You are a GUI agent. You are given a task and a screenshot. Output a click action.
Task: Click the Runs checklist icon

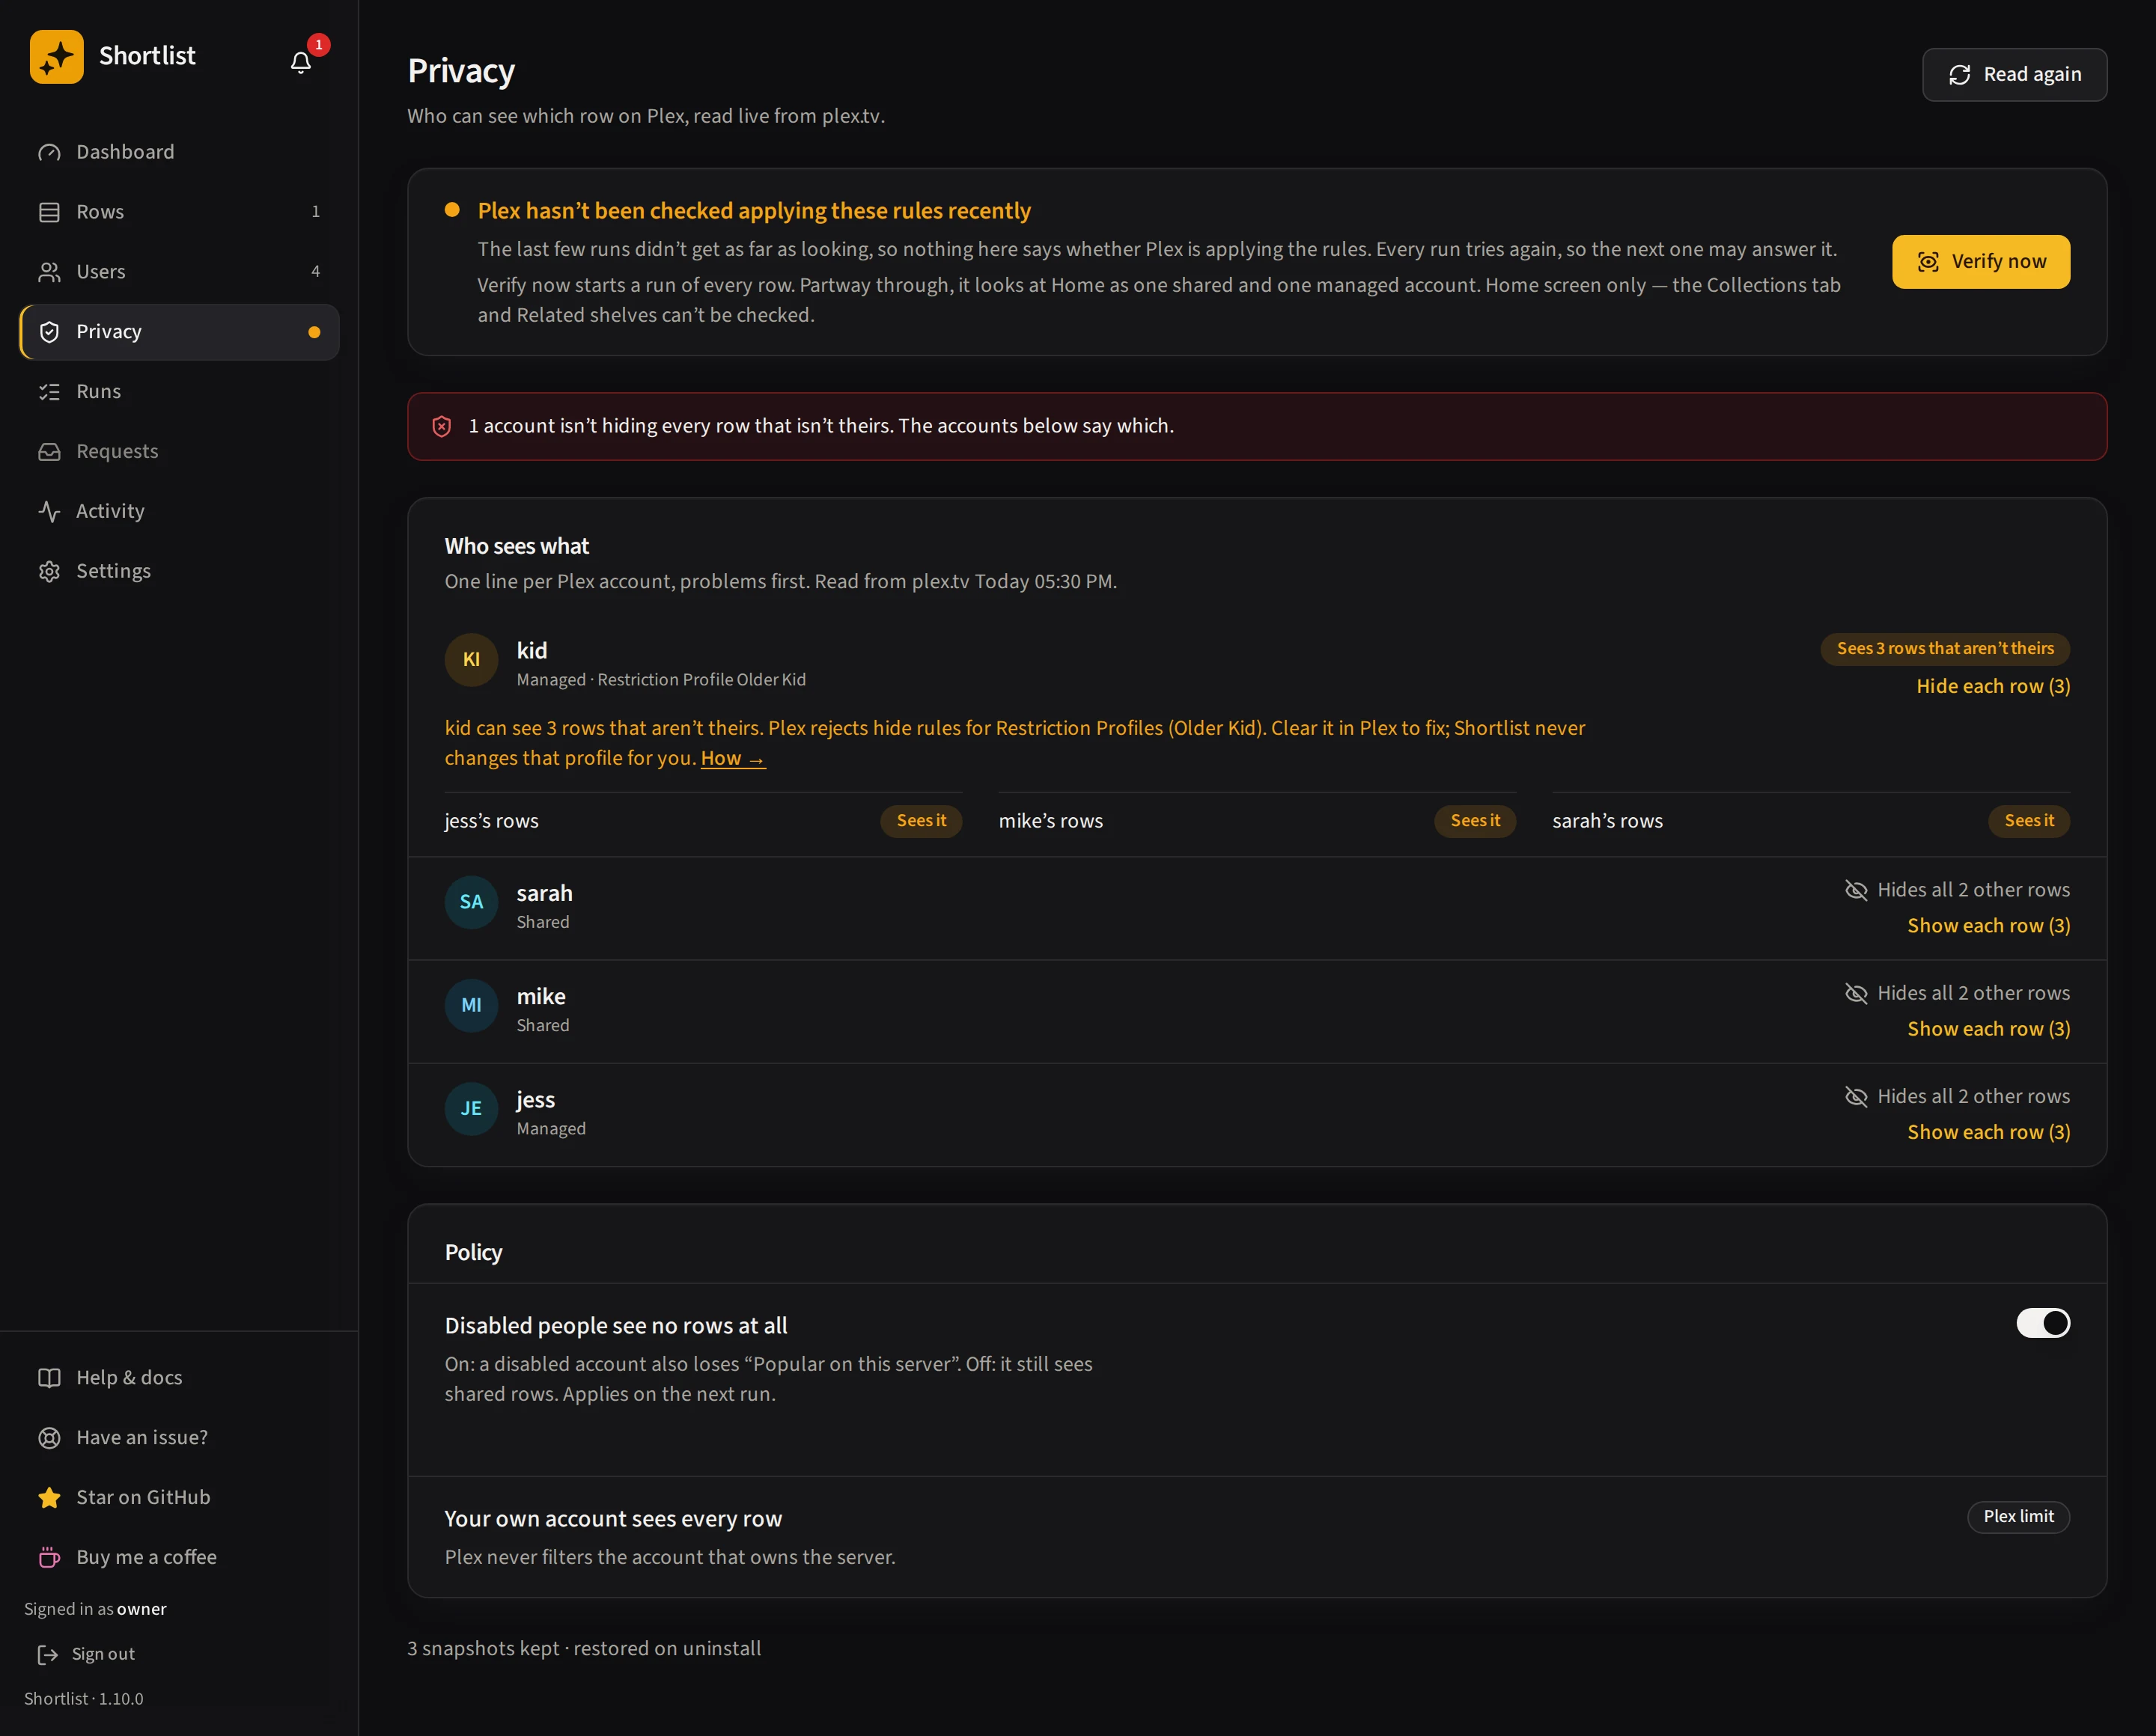pos(49,392)
